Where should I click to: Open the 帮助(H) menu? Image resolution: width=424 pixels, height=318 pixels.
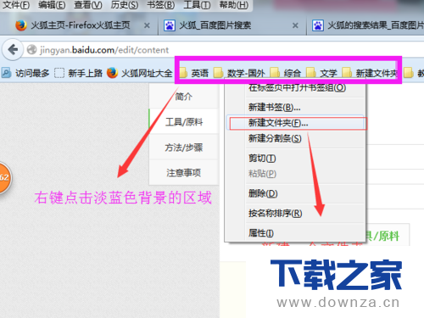click(x=234, y=5)
